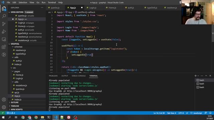Open the Search view in activity bar
214x120 pixels.
(x=4, y=16)
